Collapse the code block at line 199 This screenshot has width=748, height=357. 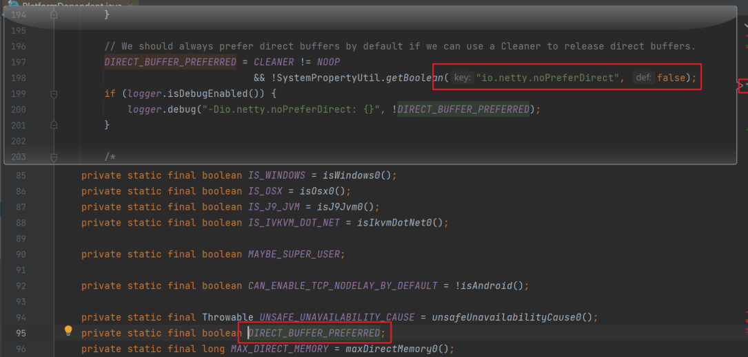[x=54, y=94]
